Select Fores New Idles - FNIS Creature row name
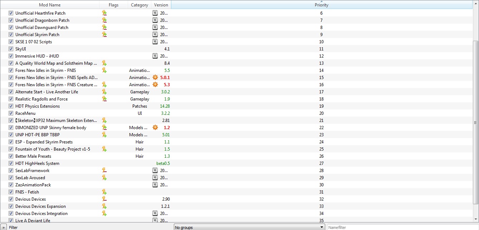This screenshot has height=230, width=479. [56, 84]
